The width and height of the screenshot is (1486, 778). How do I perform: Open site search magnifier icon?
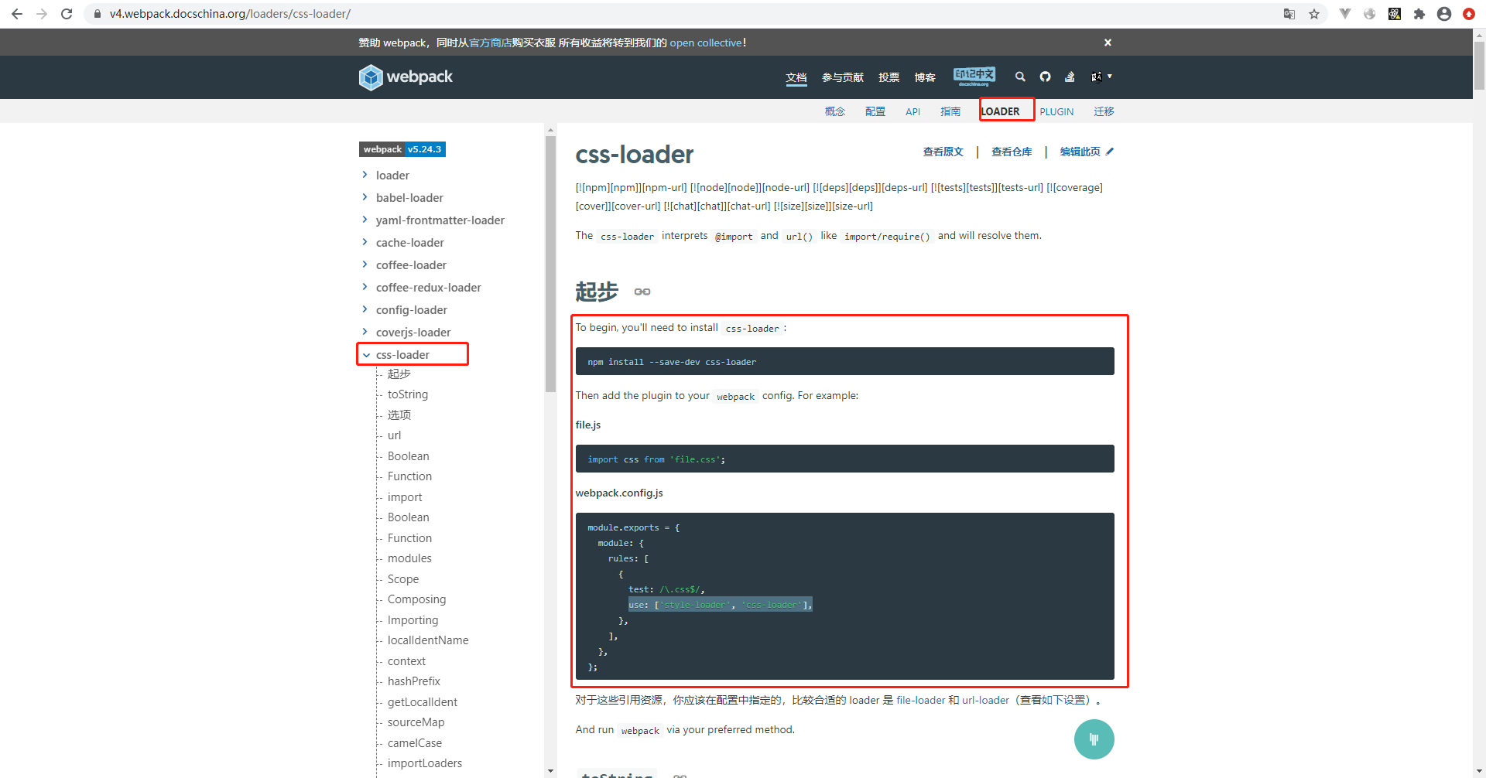coord(1020,77)
